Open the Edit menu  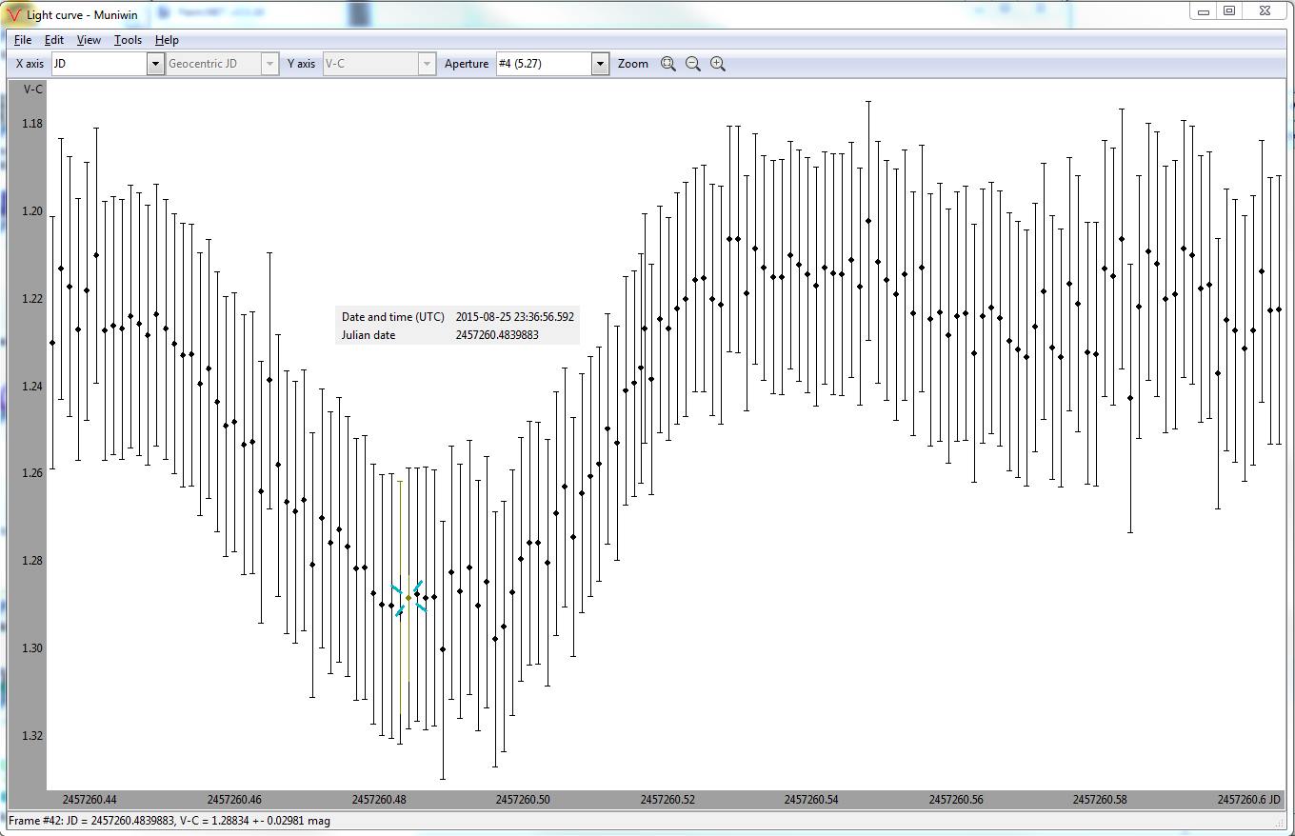[x=54, y=40]
